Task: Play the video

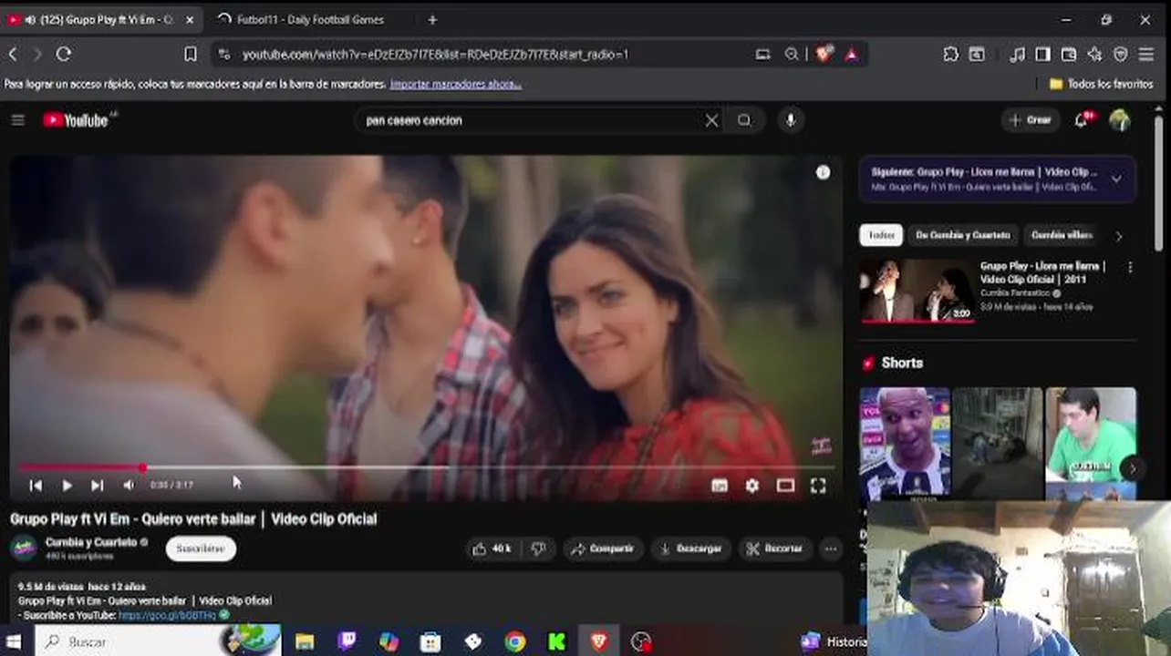Action: (67, 486)
